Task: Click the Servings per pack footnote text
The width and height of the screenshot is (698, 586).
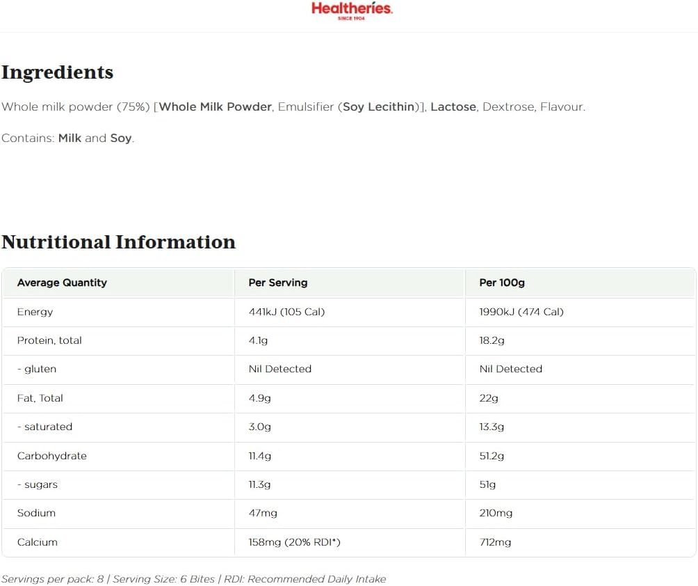Action: coord(193,579)
